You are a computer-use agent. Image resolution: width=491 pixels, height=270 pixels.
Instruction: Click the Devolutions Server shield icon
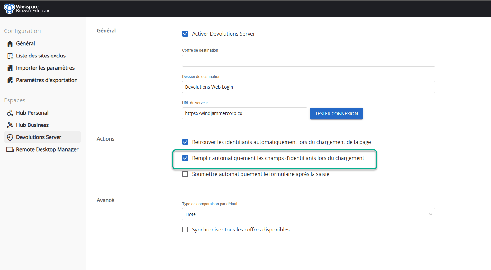click(10, 137)
